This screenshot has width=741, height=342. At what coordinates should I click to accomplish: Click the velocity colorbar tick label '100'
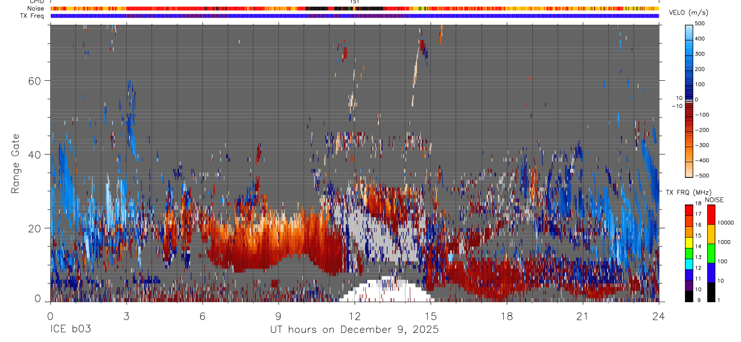coord(700,84)
